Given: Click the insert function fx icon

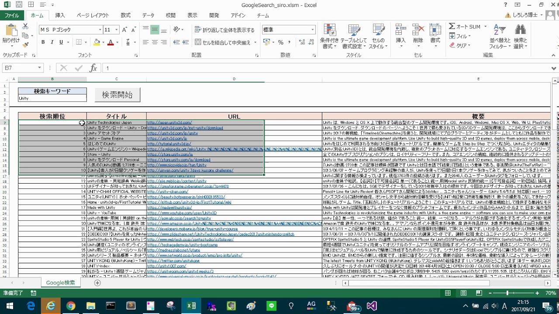Looking at the screenshot, I should click(93, 68).
